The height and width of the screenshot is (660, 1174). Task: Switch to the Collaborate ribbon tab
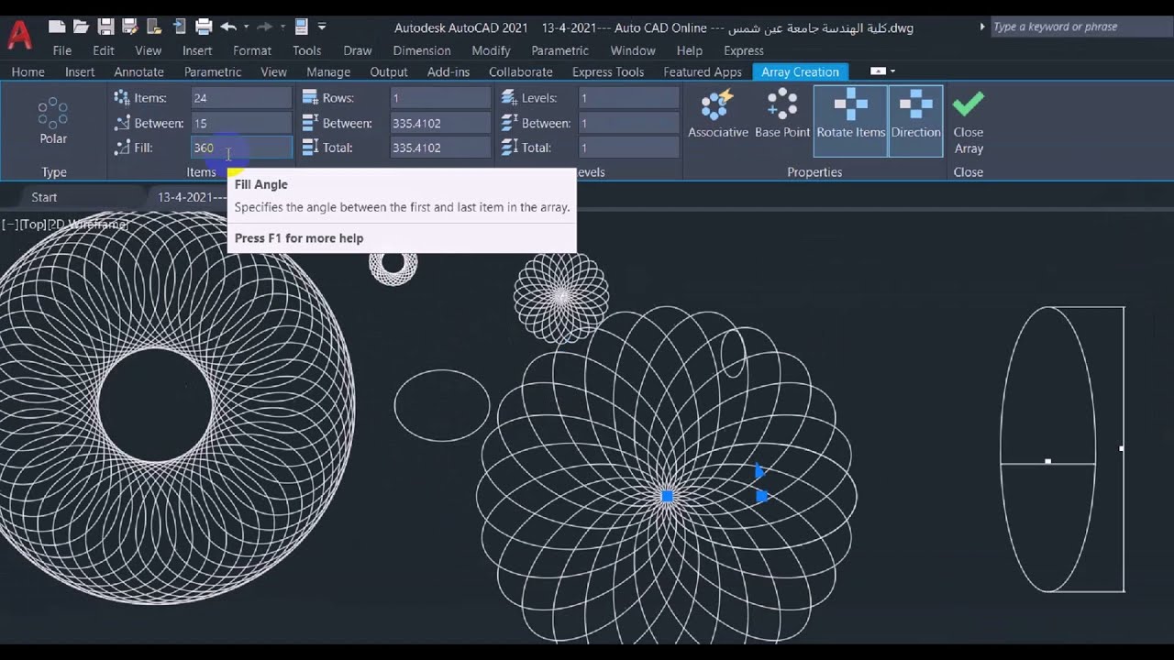point(521,71)
